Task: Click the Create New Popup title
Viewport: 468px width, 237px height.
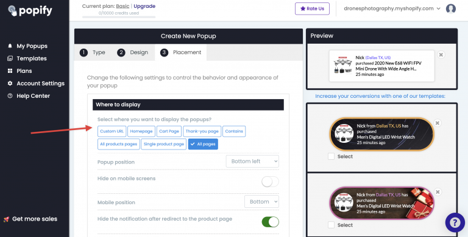Action: (x=188, y=36)
